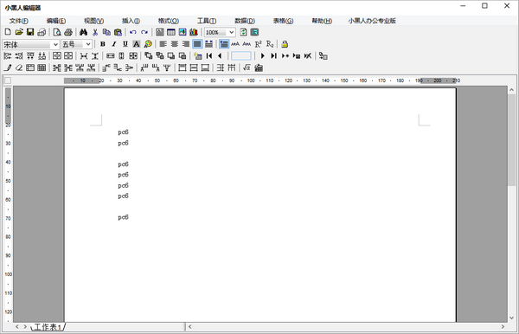This screenshot has width=519, height=334.
Task: Click the Save floppy disk icon
Action: click(x=30, y=32)
